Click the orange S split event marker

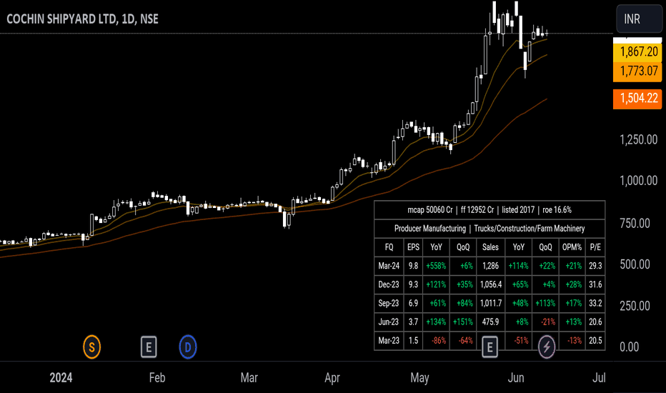[x=91, y=347]
